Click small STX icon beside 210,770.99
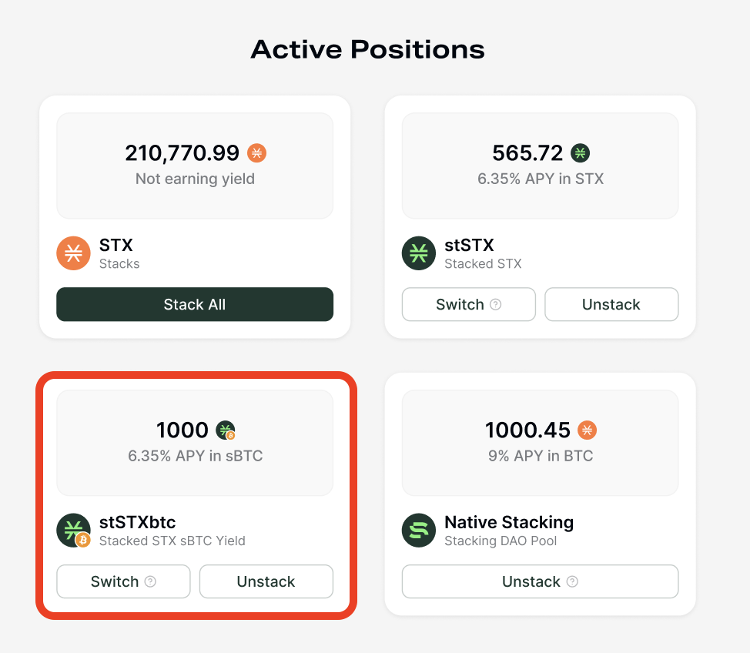Viewport: 750px width, 653px height. (256, 153)
